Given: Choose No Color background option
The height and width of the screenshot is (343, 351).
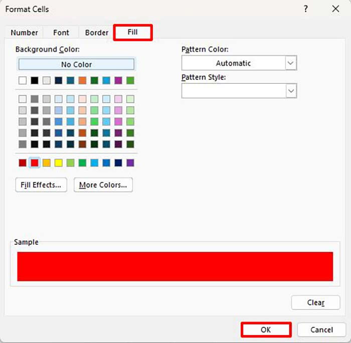Looking at the screenshot, I should click(76, 65).
